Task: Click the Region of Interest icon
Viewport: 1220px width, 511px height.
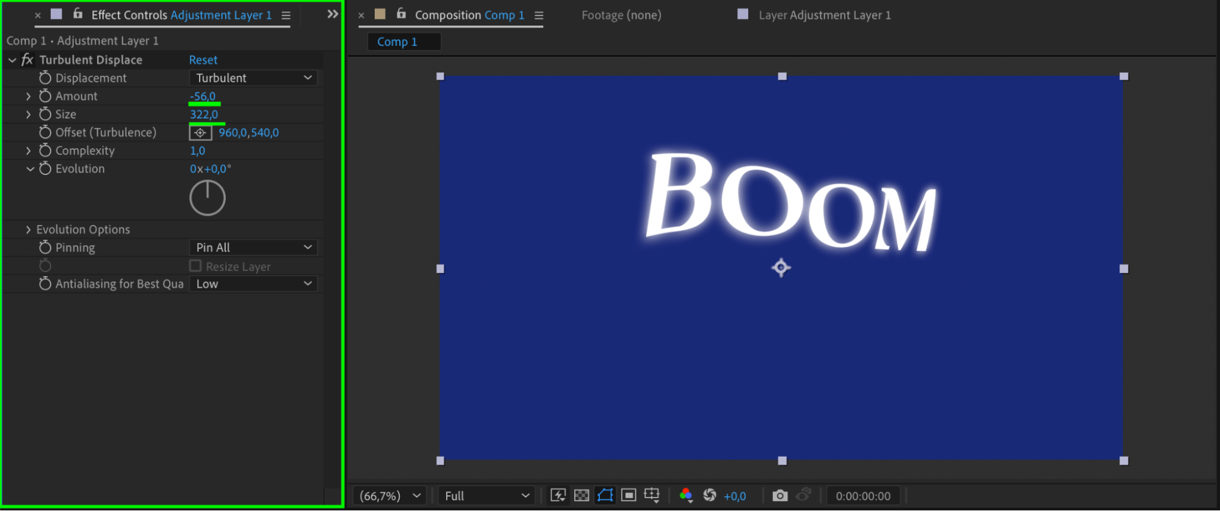Action: [629, 495]
